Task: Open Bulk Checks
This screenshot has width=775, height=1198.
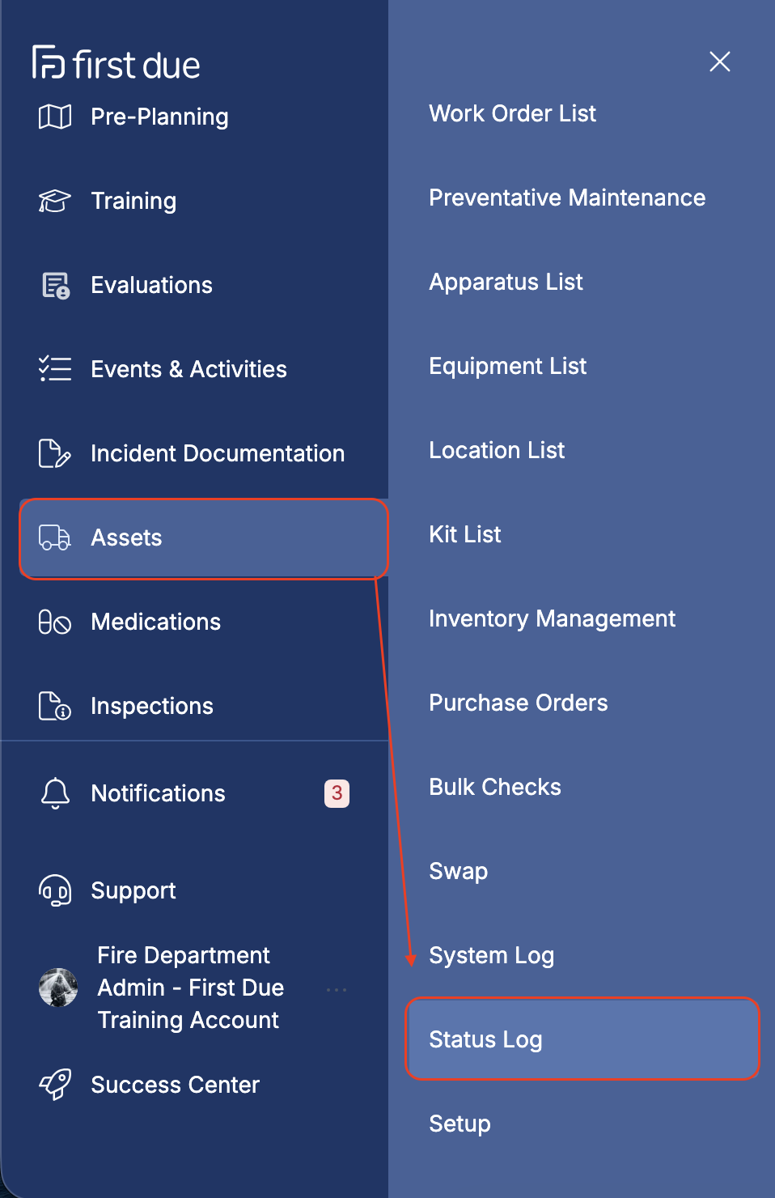Action: [x=495, y=787]
